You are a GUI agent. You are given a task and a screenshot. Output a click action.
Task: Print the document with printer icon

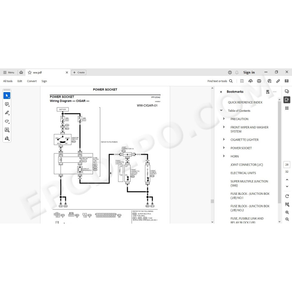[259, 81]
